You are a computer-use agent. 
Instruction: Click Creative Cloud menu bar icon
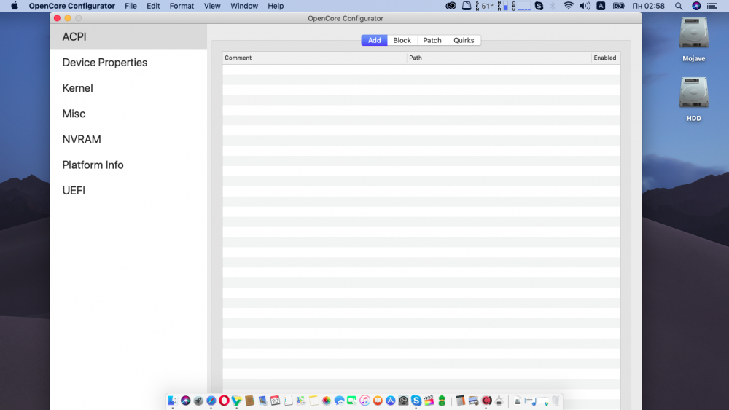click(x=451, y=6)
